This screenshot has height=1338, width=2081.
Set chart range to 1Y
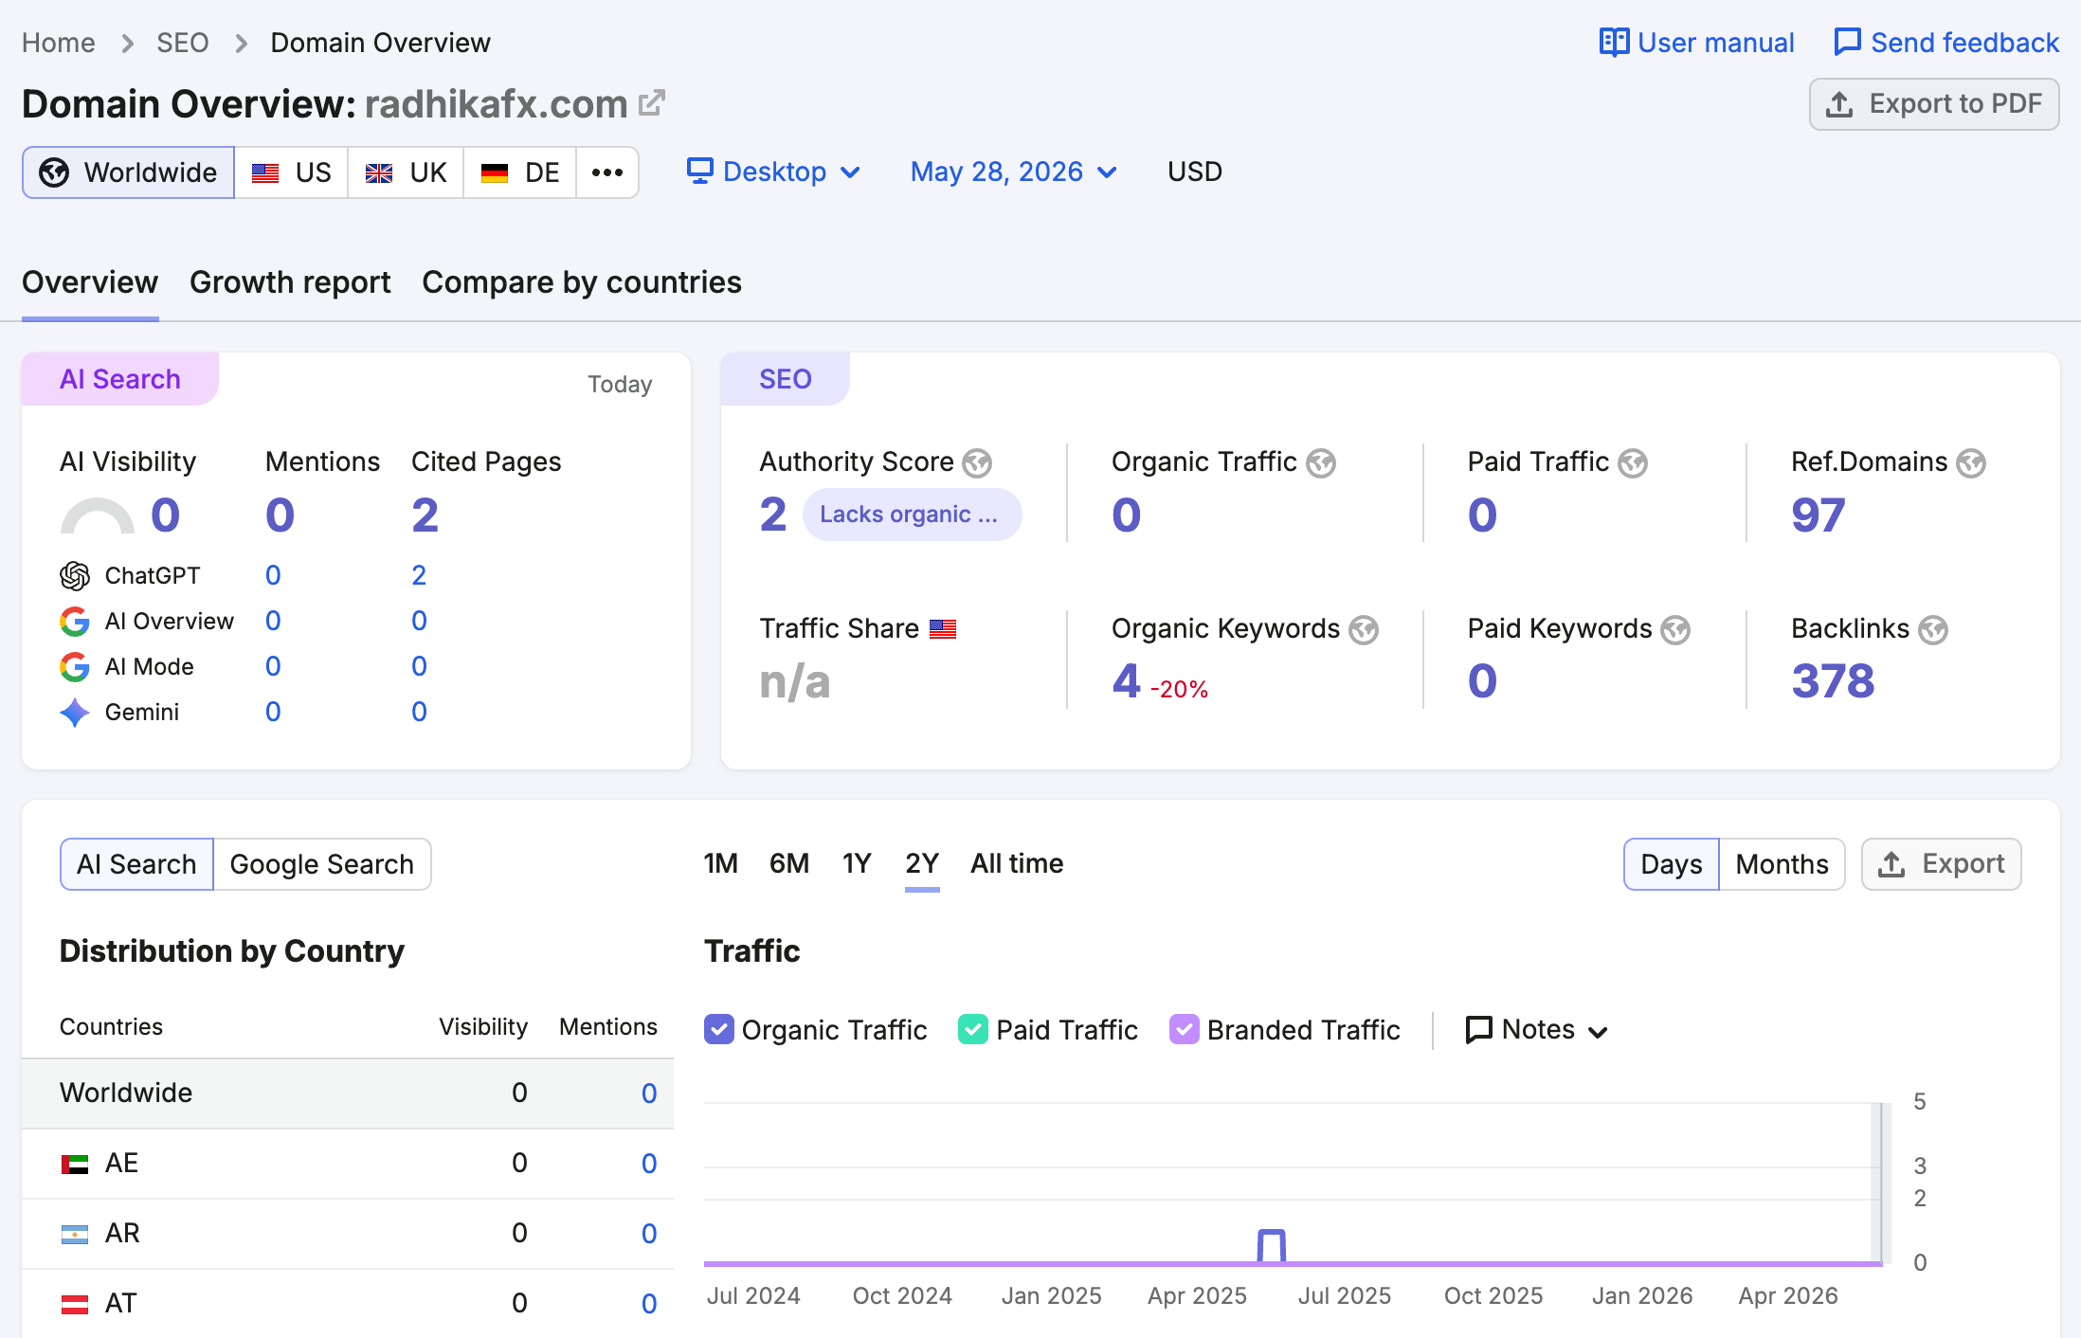(x=857, y=863)
